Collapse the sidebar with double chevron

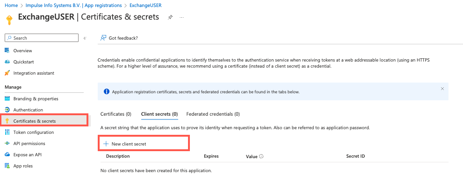(x=85, y=38)
